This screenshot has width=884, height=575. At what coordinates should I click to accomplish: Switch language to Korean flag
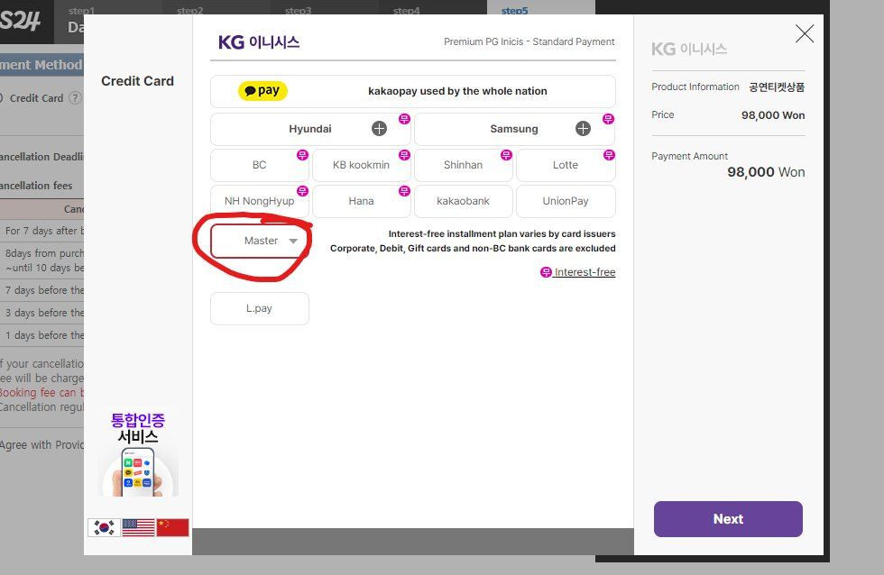(x=105, y=528)
